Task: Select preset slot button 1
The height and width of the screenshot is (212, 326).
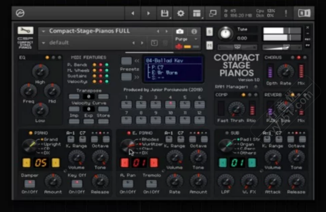Action: click(x=126, y=105)
